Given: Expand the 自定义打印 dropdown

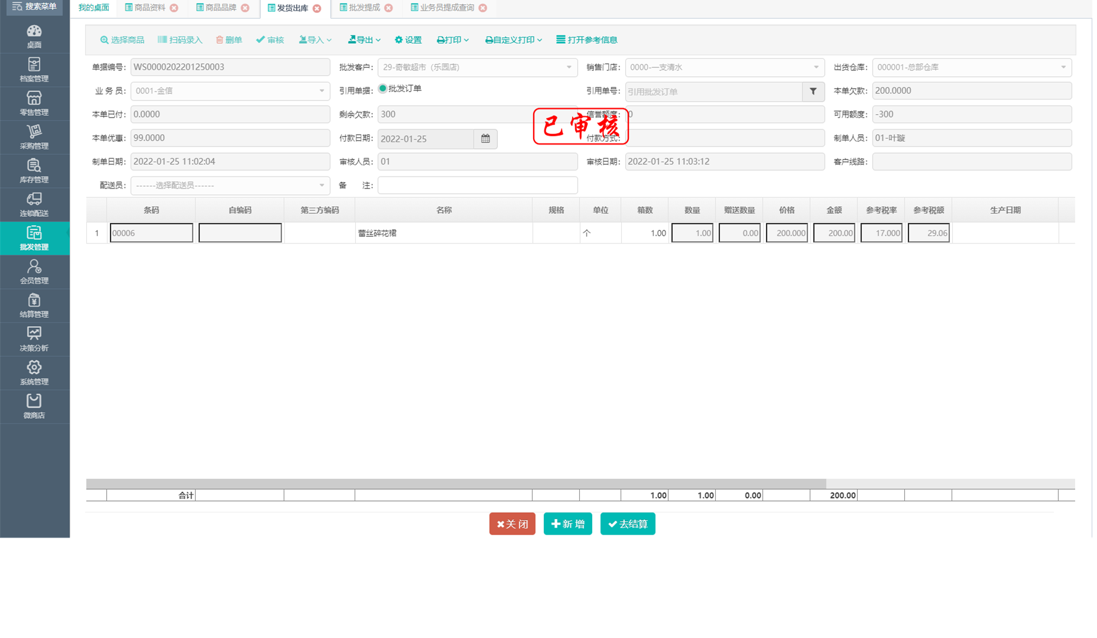Looking at the screenshot, I should (514, 40).
